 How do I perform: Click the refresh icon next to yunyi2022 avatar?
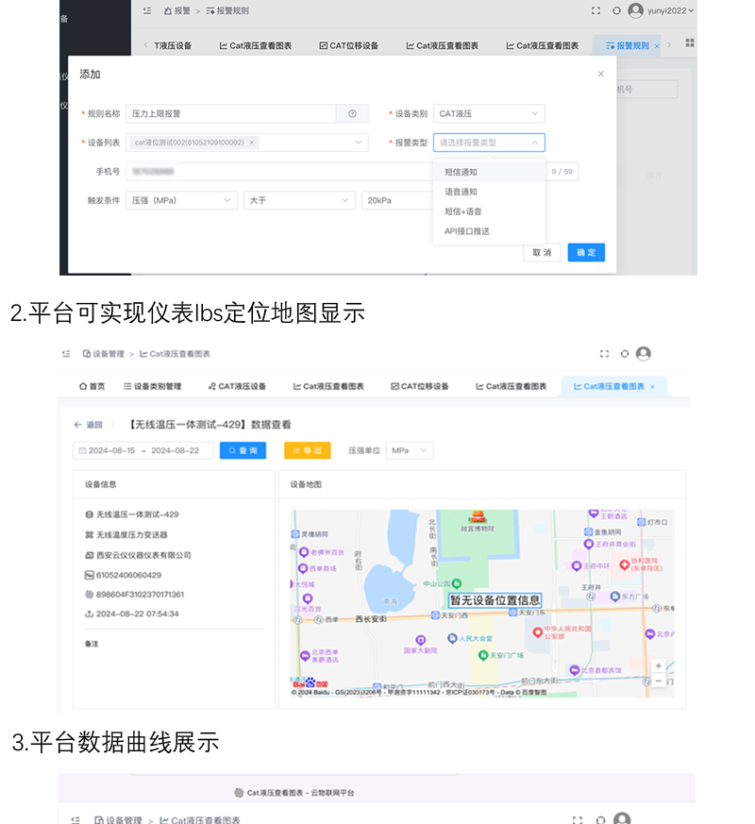616,10
